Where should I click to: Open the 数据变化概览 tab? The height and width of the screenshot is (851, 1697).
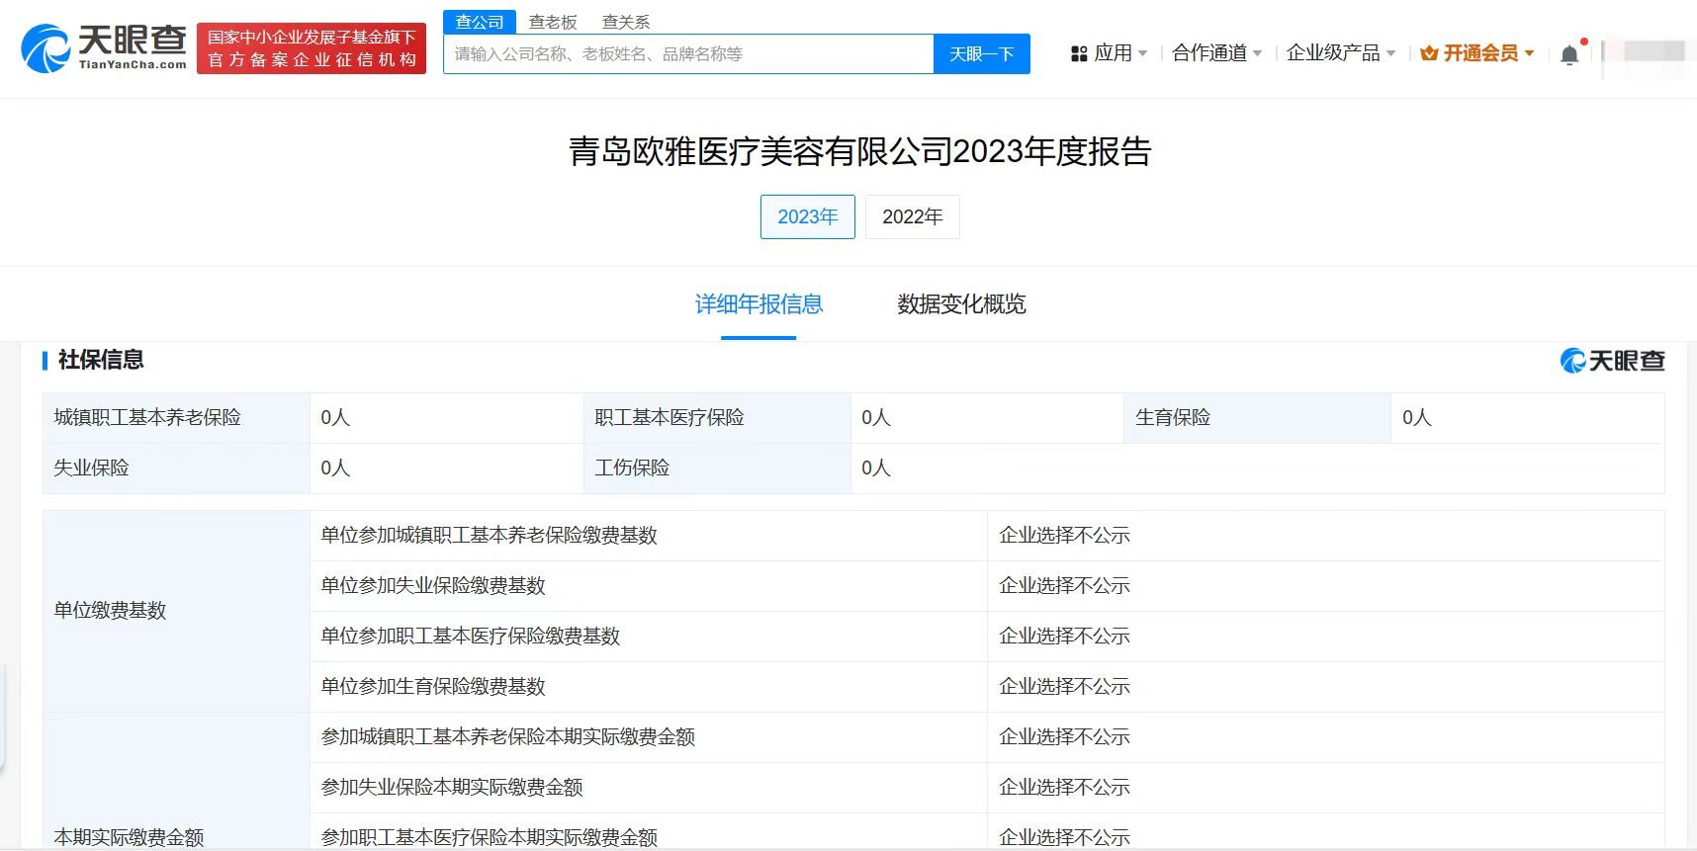[961, 304]
